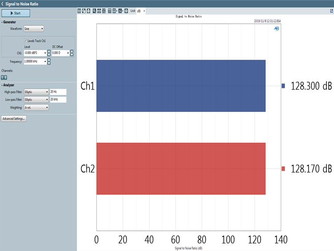Collapse the Analyzer section header
Screen dimensions: 334x251
tap(8, 85)
